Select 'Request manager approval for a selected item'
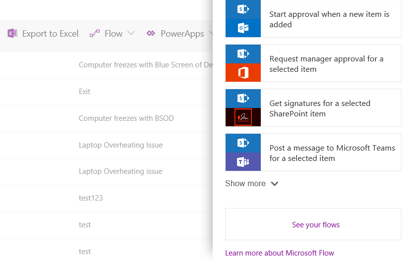Screen dimensions: 413x260 [326, 64]
